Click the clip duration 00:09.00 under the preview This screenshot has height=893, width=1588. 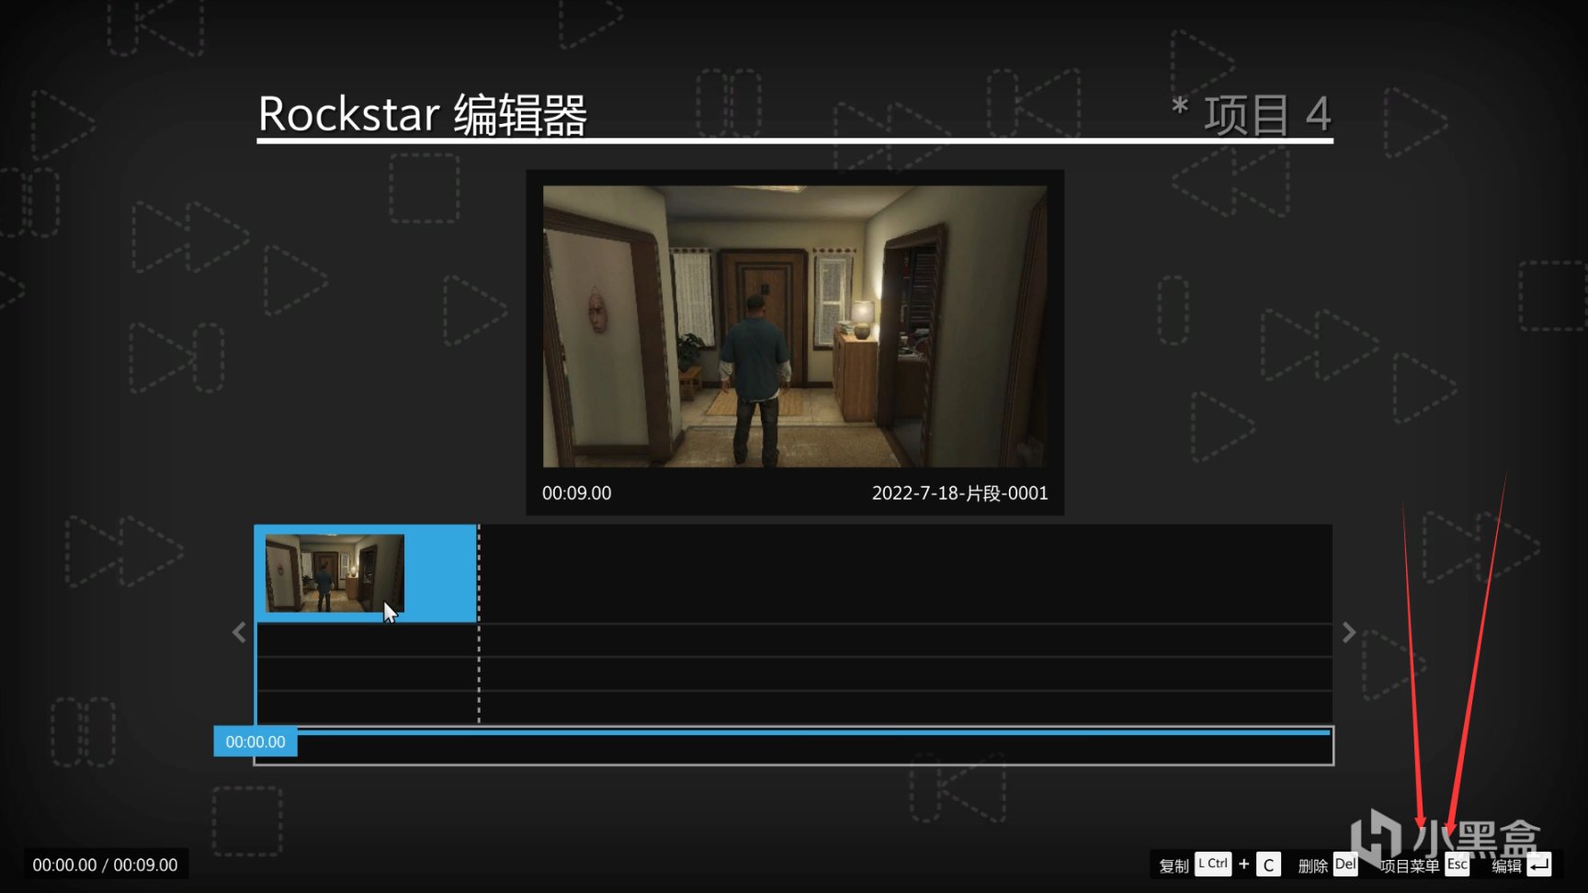point(576,493)
